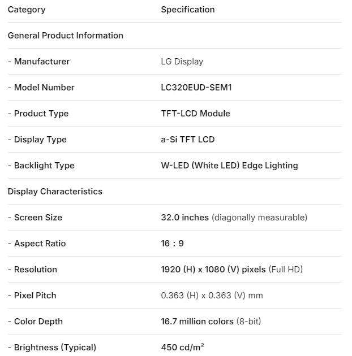Click the Manufacturer row label

click(x=38, y=62)
